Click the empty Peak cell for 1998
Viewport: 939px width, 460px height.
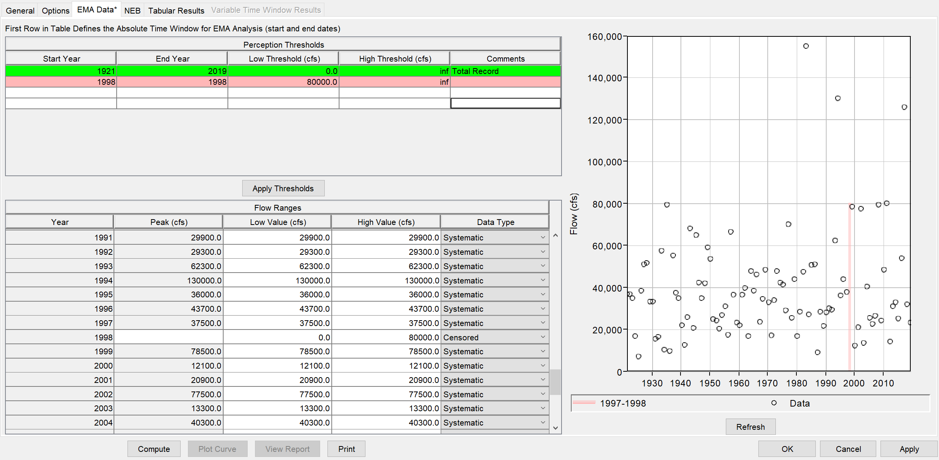coord(169,337)
